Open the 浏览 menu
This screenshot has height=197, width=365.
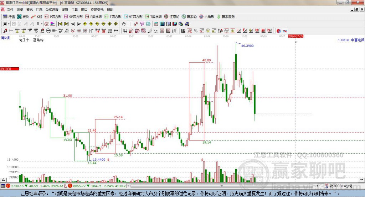tap(20, 10)
